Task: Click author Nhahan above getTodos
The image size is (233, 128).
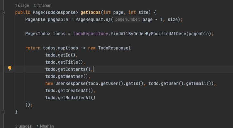Action: pyautogui.click(x=44, y=5)
